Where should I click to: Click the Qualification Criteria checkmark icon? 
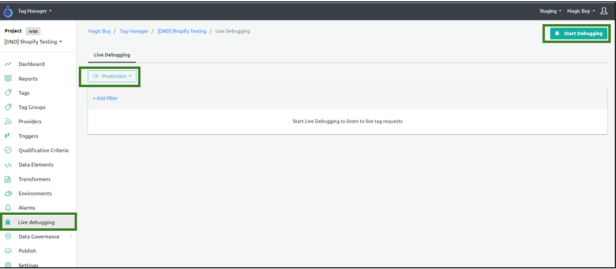click(8, 150)
